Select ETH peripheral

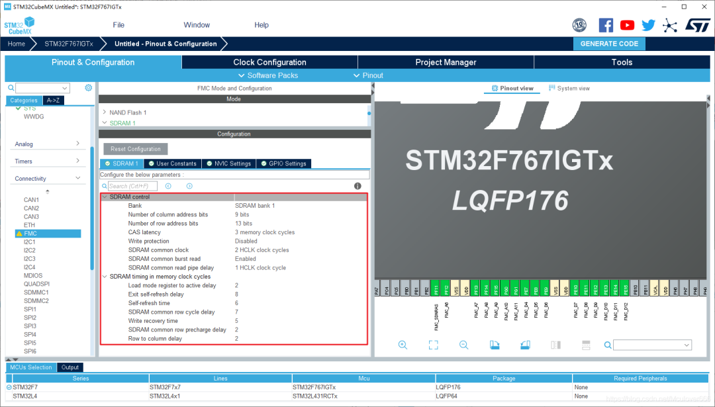29,225
